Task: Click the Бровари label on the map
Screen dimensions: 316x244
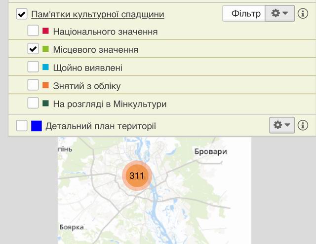Action: (x=211, y=152)
